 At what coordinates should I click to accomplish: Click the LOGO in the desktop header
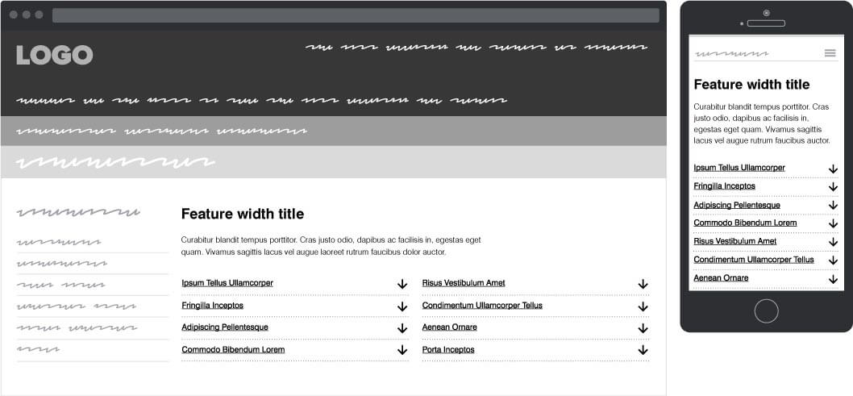pyautogui.click(x=55, y=55)
